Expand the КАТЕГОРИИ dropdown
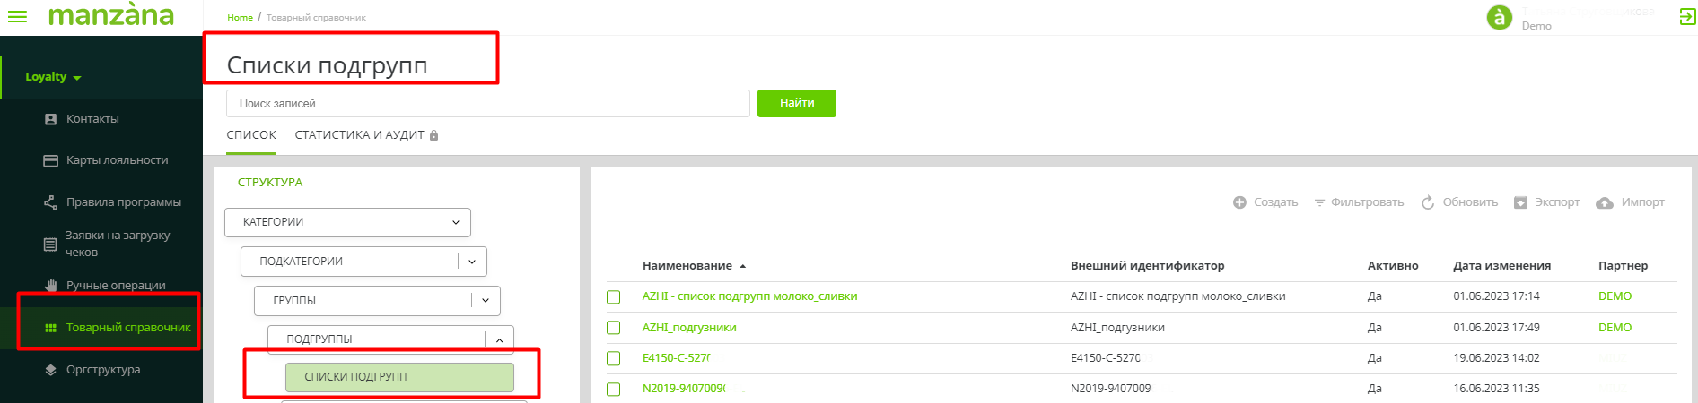1698x403 pixels. (456, 222)
